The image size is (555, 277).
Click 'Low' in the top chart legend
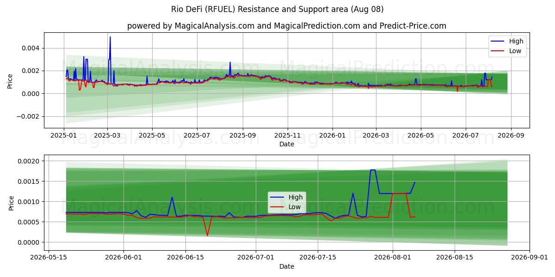click(x=515, y=51)
